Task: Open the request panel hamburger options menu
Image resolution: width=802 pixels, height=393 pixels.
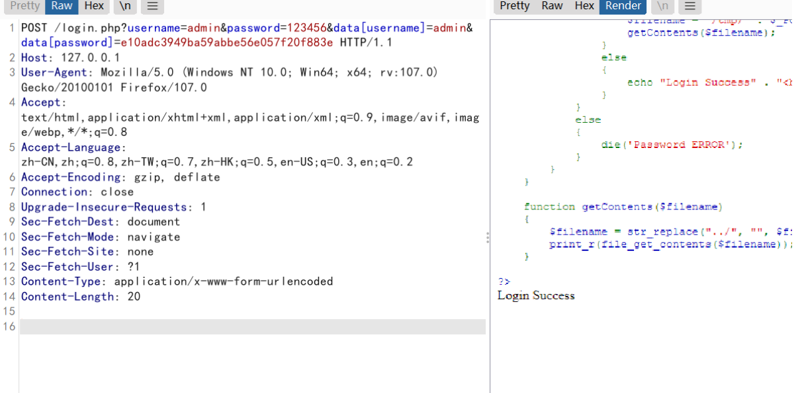Action: coord(152,7)
